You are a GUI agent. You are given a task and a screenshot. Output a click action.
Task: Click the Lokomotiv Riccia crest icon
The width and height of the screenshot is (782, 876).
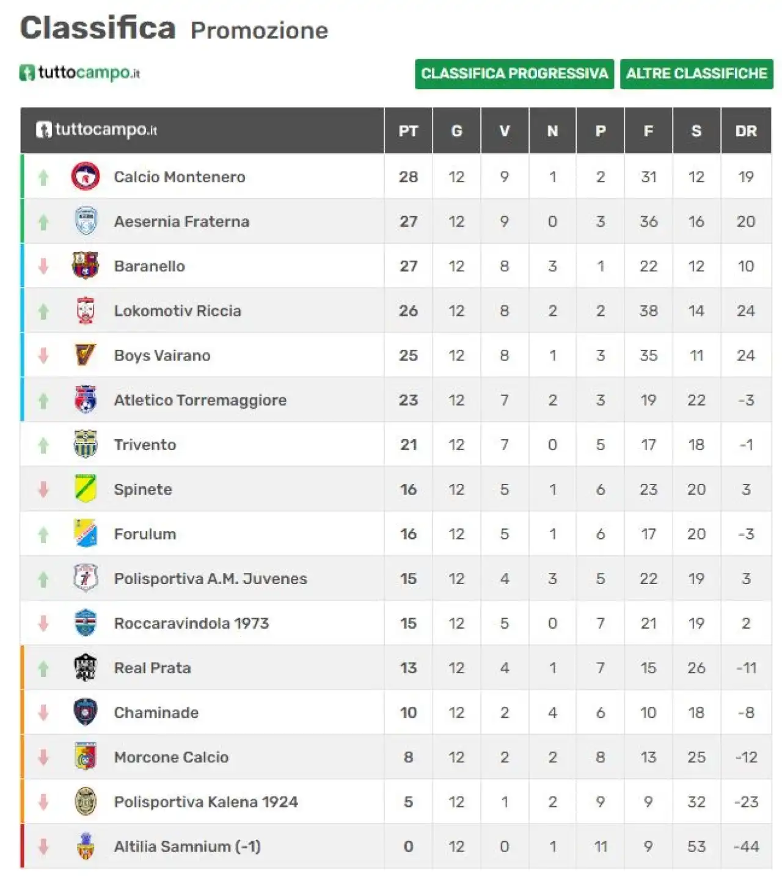(x=86, y=310)
